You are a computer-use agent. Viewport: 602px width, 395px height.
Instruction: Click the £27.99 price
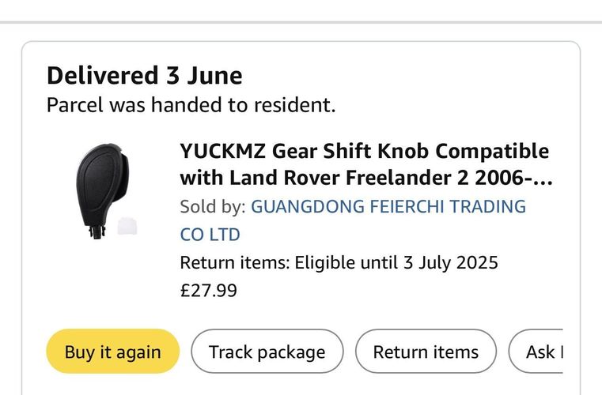209,290
